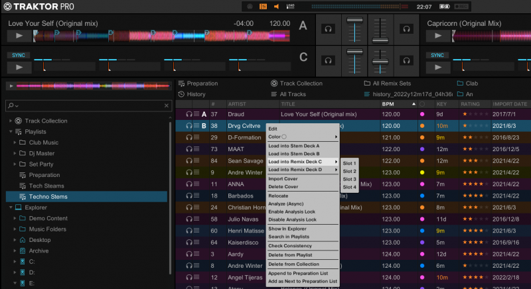
Task: Open the Tech Steams playlist
Action: click(x=46, y=186)
